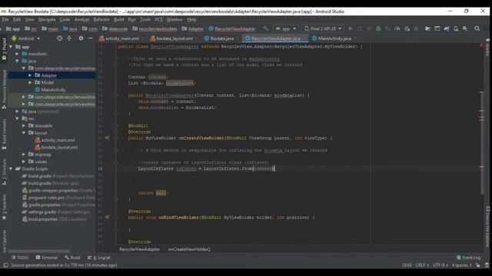Click the Favorites star in left stripe
Screen dimensions: 492x276
pos(4,218)
